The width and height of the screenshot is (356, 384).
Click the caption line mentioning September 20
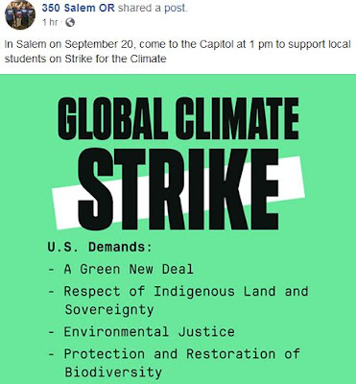pyautogui.click(x=178, y=44)
